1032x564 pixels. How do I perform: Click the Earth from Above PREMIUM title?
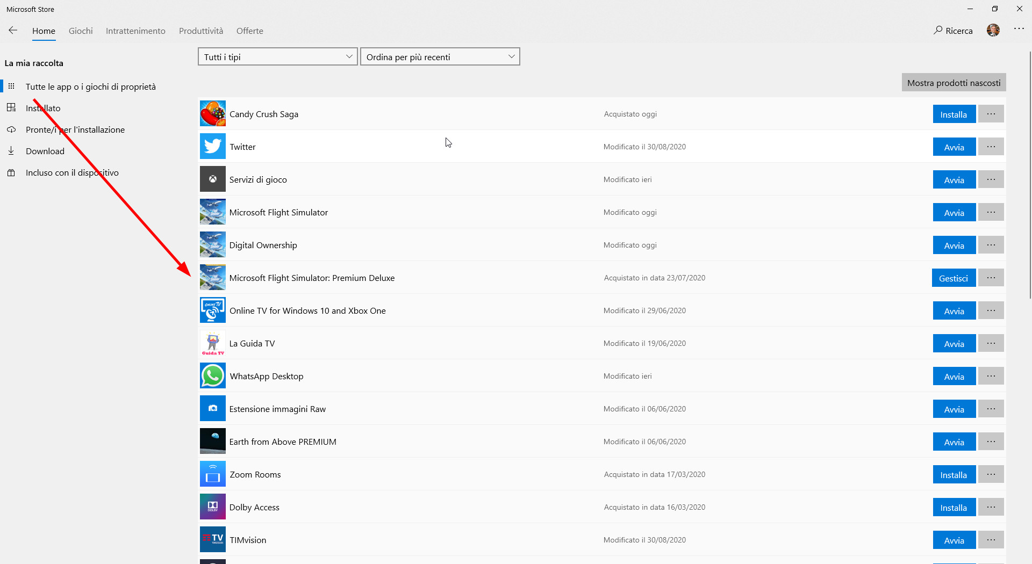[x=283, y=442]
